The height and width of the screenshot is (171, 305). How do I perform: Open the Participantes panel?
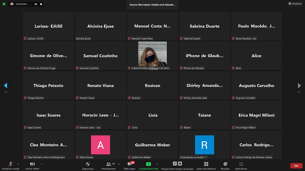pyautogui.click(x=108, y=166)
